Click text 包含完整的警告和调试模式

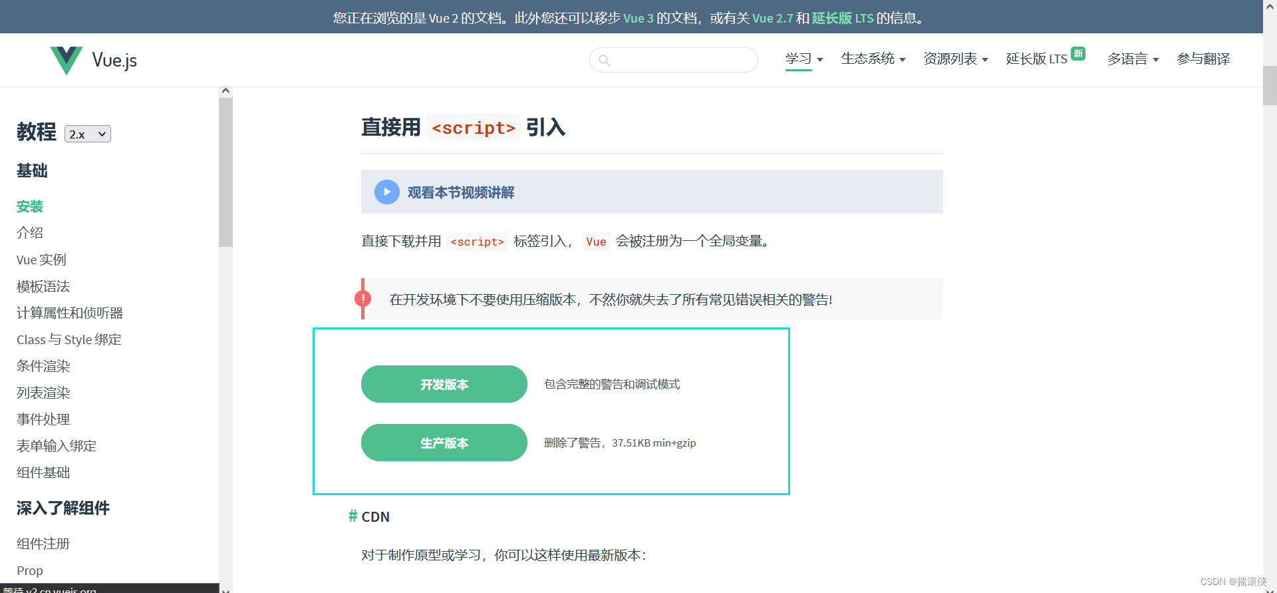click(612, 384)
